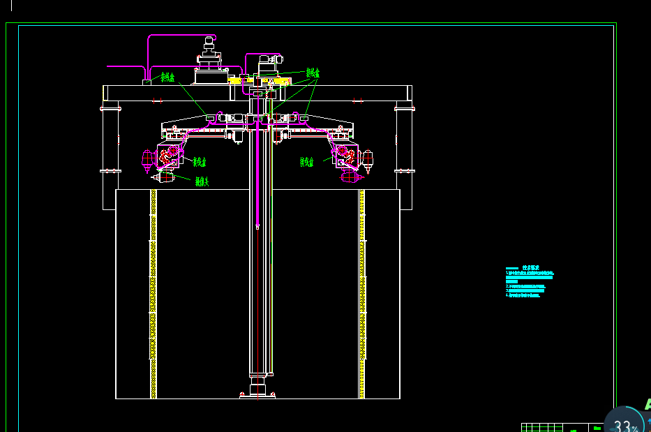Viewport: 651px width, 432px height.
Task: Select the 摄像头 camera label text
Action: pyautogui.click(x=202, y=181)
